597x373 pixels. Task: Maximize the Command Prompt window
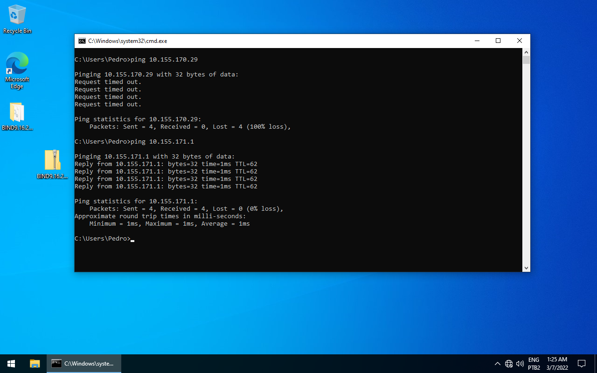coord(498,41)
